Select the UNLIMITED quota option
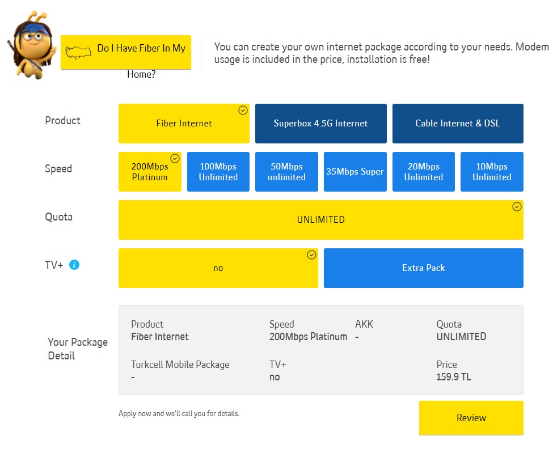 click(320, 220)
